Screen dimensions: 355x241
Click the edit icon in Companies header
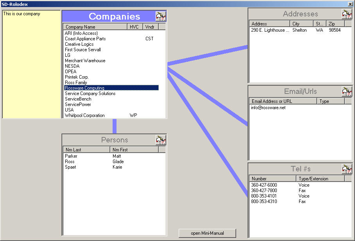(161, 16)
